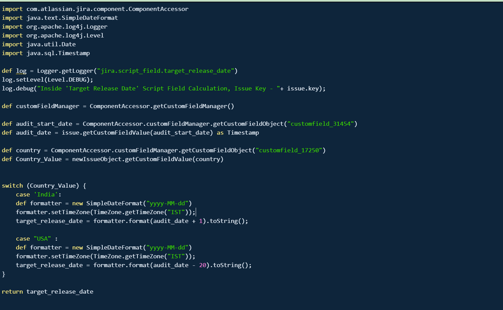The width and height of the screenshot is (503, 310).
Task: Click the case 'India' label
Action: [x=38, y=194]
